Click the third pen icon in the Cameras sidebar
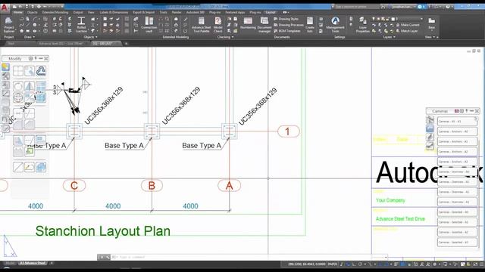The image size is (485, 272). [x=430, y=138]
